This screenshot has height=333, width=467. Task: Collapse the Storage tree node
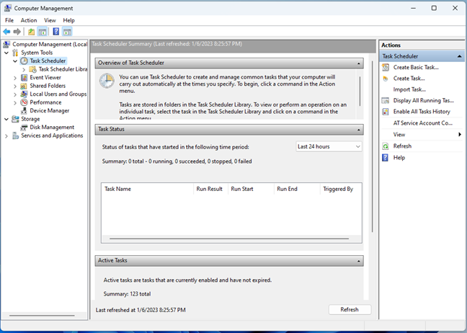pos(6,119)
